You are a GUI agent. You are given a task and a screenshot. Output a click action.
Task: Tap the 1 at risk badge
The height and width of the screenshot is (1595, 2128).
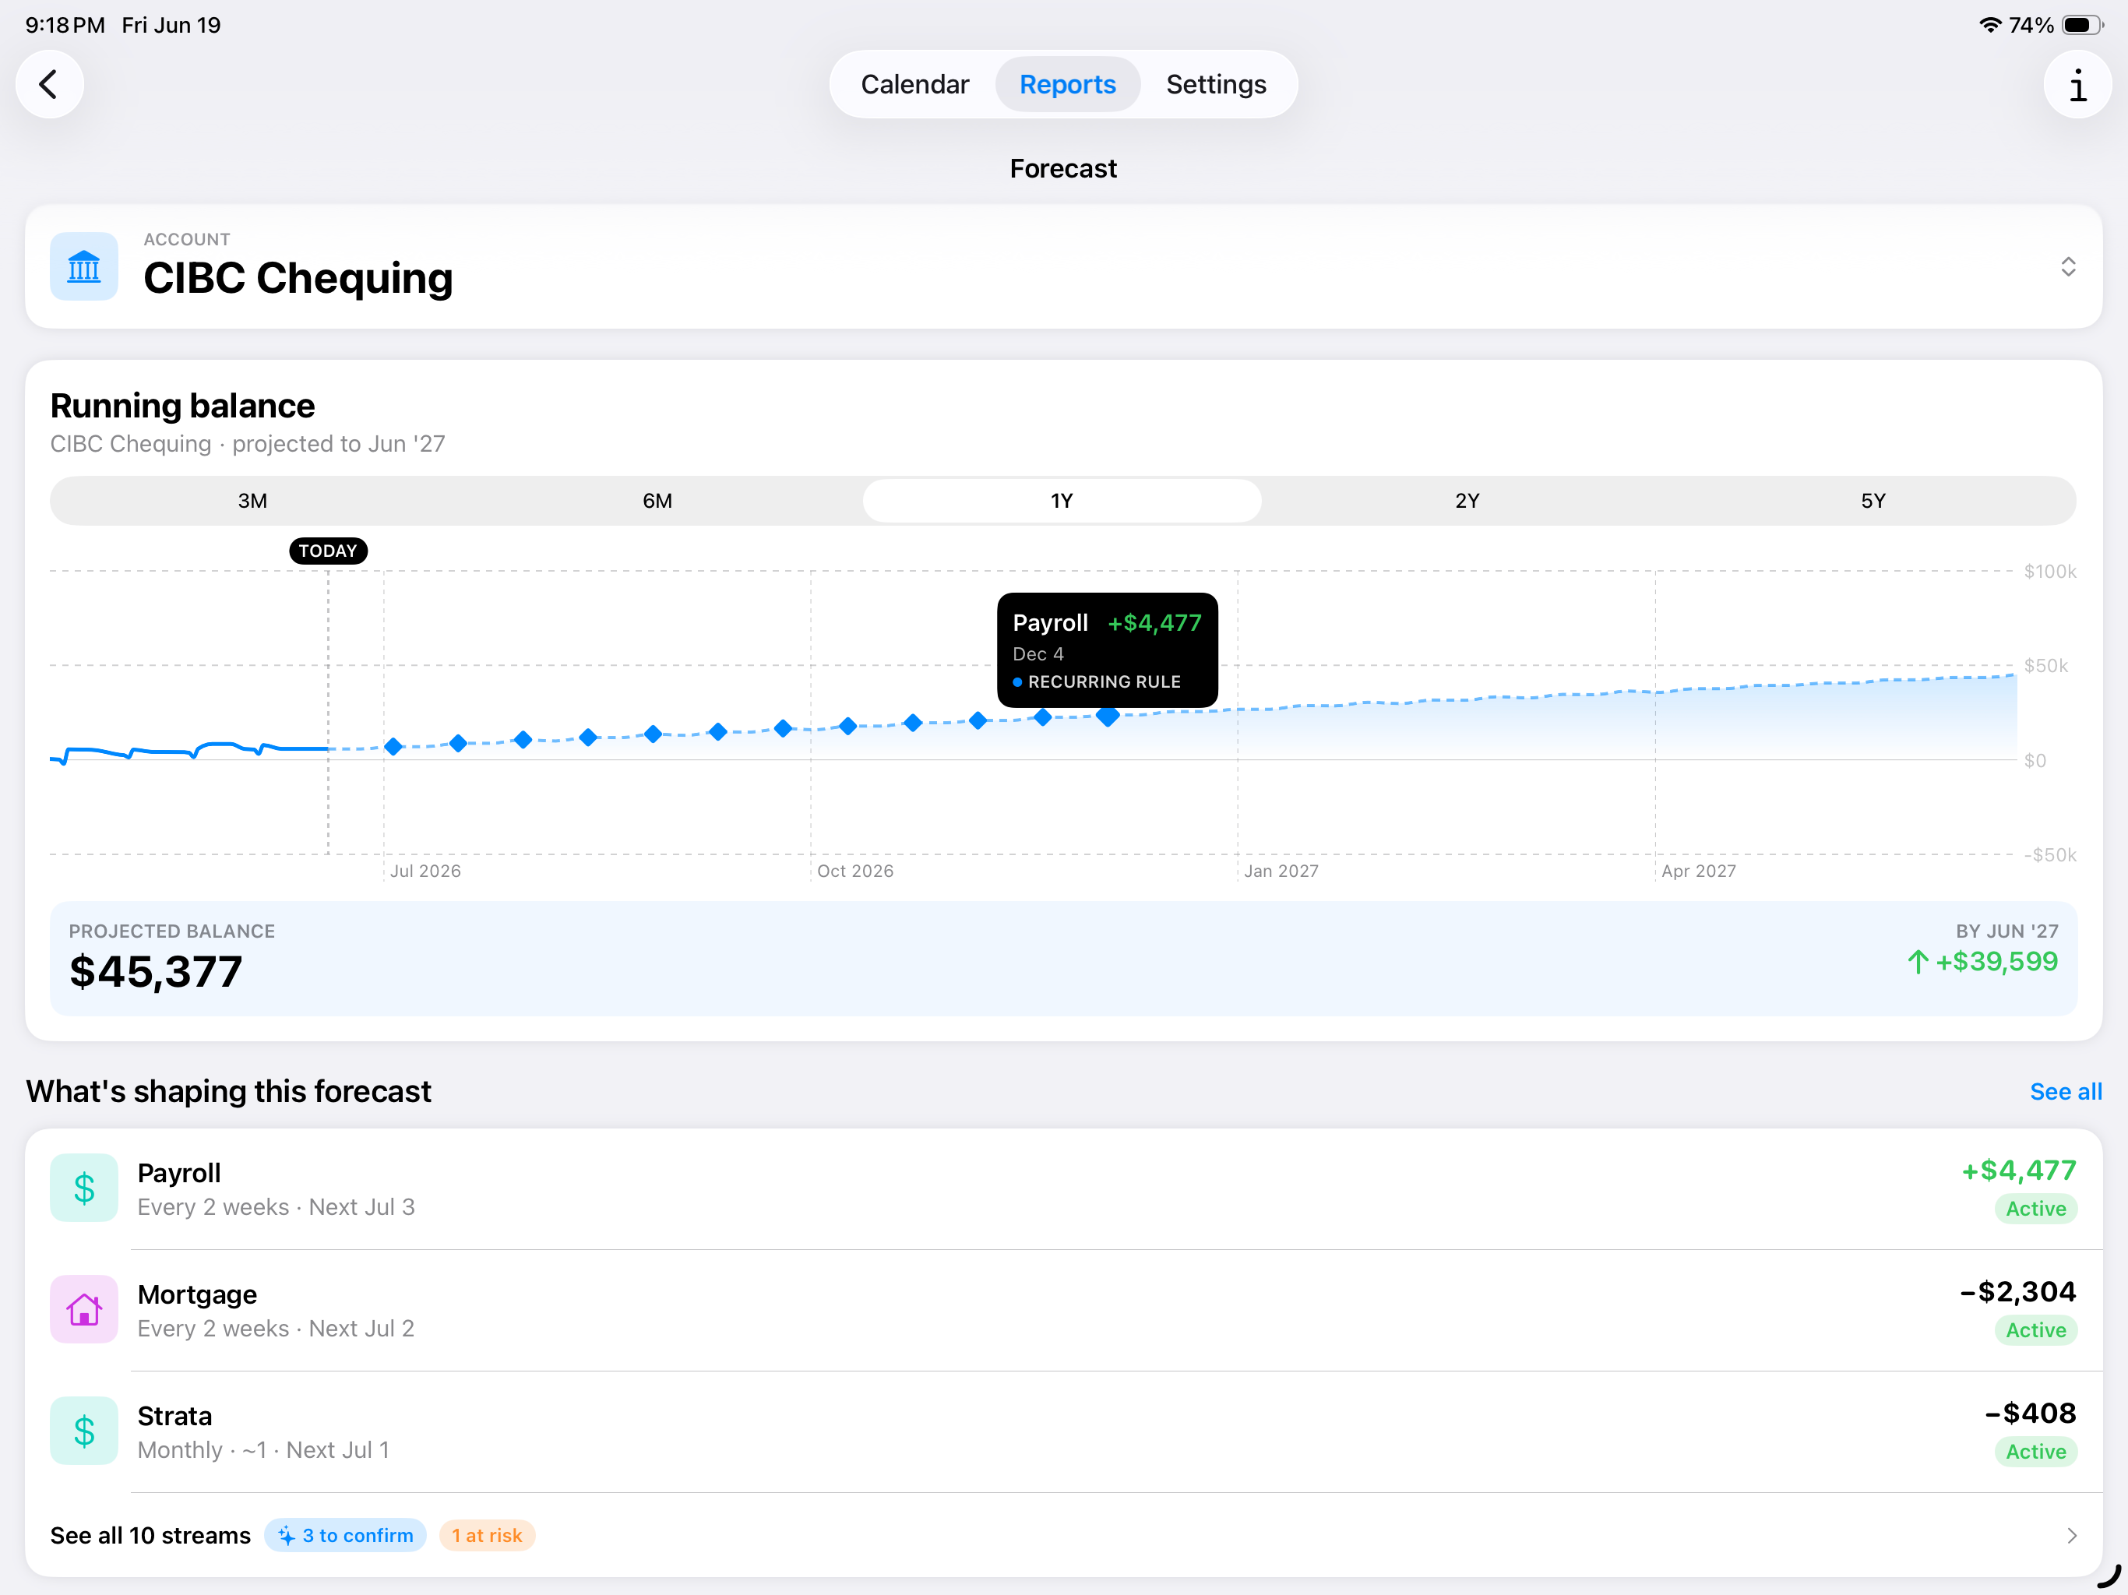coord(487,1535)
